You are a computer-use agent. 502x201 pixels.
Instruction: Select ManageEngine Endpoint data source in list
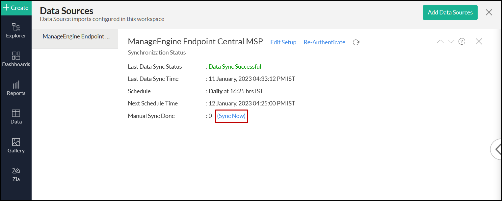point(76,36)
